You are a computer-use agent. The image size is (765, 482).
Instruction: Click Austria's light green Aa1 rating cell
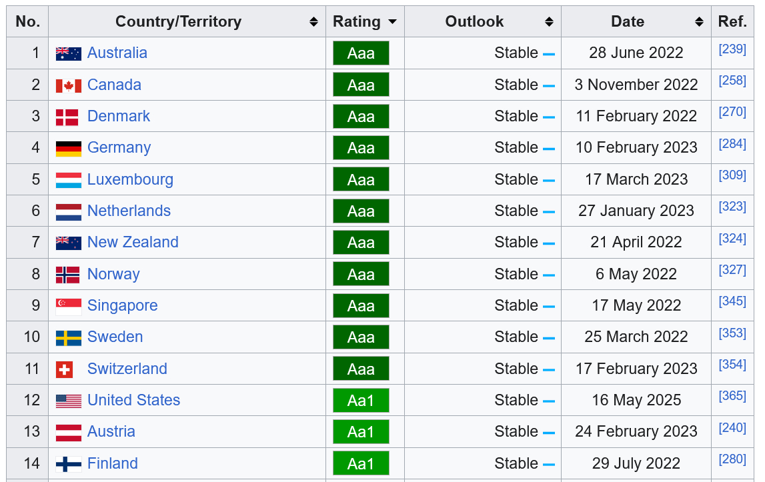pyautogui.click(x=361, y=432)
